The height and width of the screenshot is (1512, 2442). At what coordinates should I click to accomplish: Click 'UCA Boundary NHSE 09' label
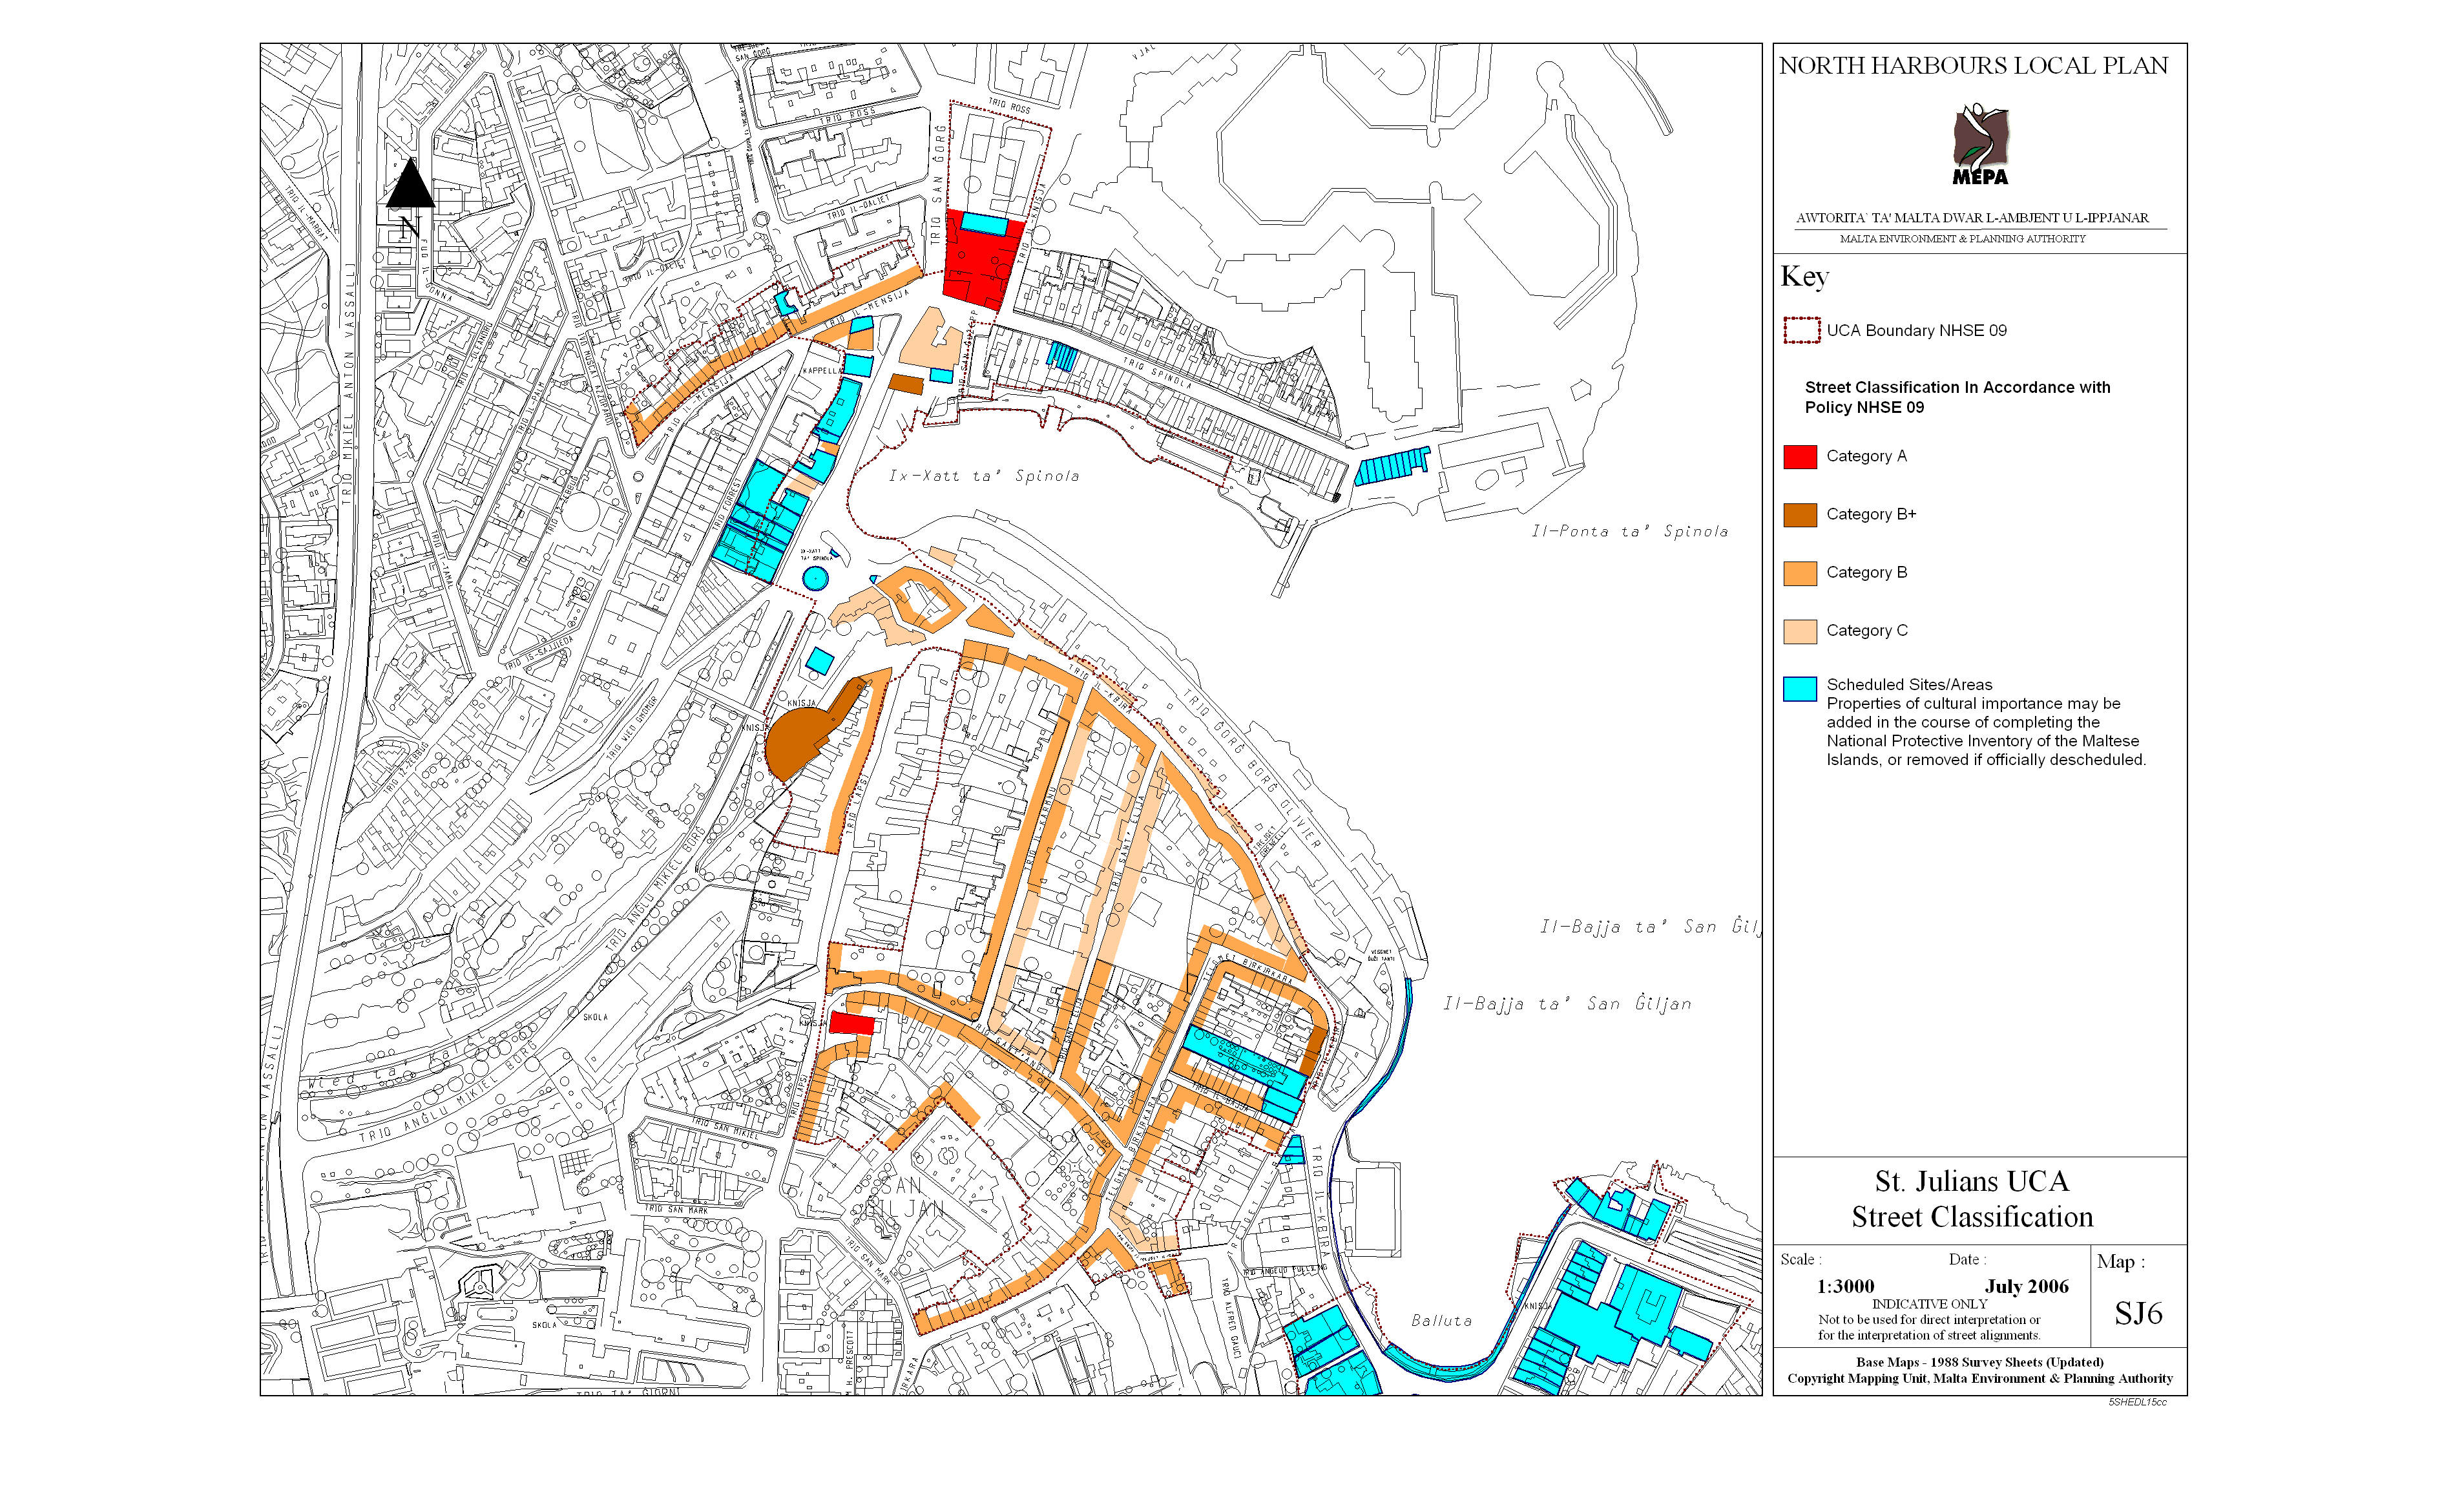(x=1916, y=330)
